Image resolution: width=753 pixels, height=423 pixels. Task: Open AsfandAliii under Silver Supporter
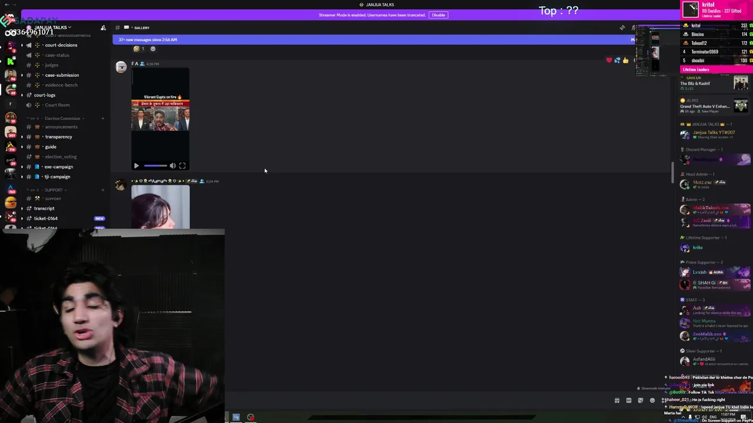714,361
